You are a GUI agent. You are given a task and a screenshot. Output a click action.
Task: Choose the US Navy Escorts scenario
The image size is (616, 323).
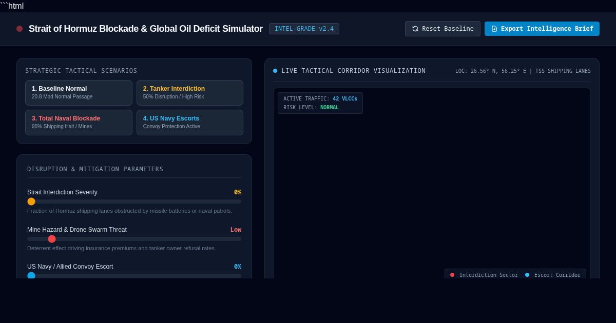(190, 123)
